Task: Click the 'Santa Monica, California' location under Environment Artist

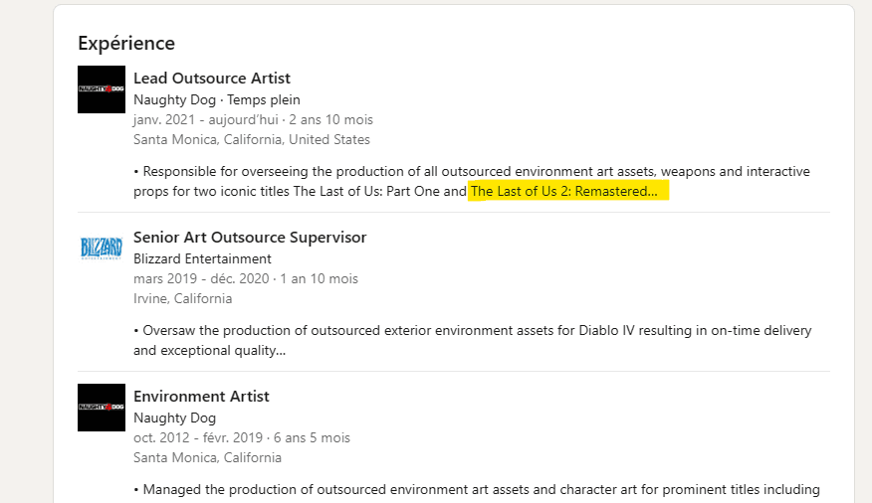Action: point(207,457)
